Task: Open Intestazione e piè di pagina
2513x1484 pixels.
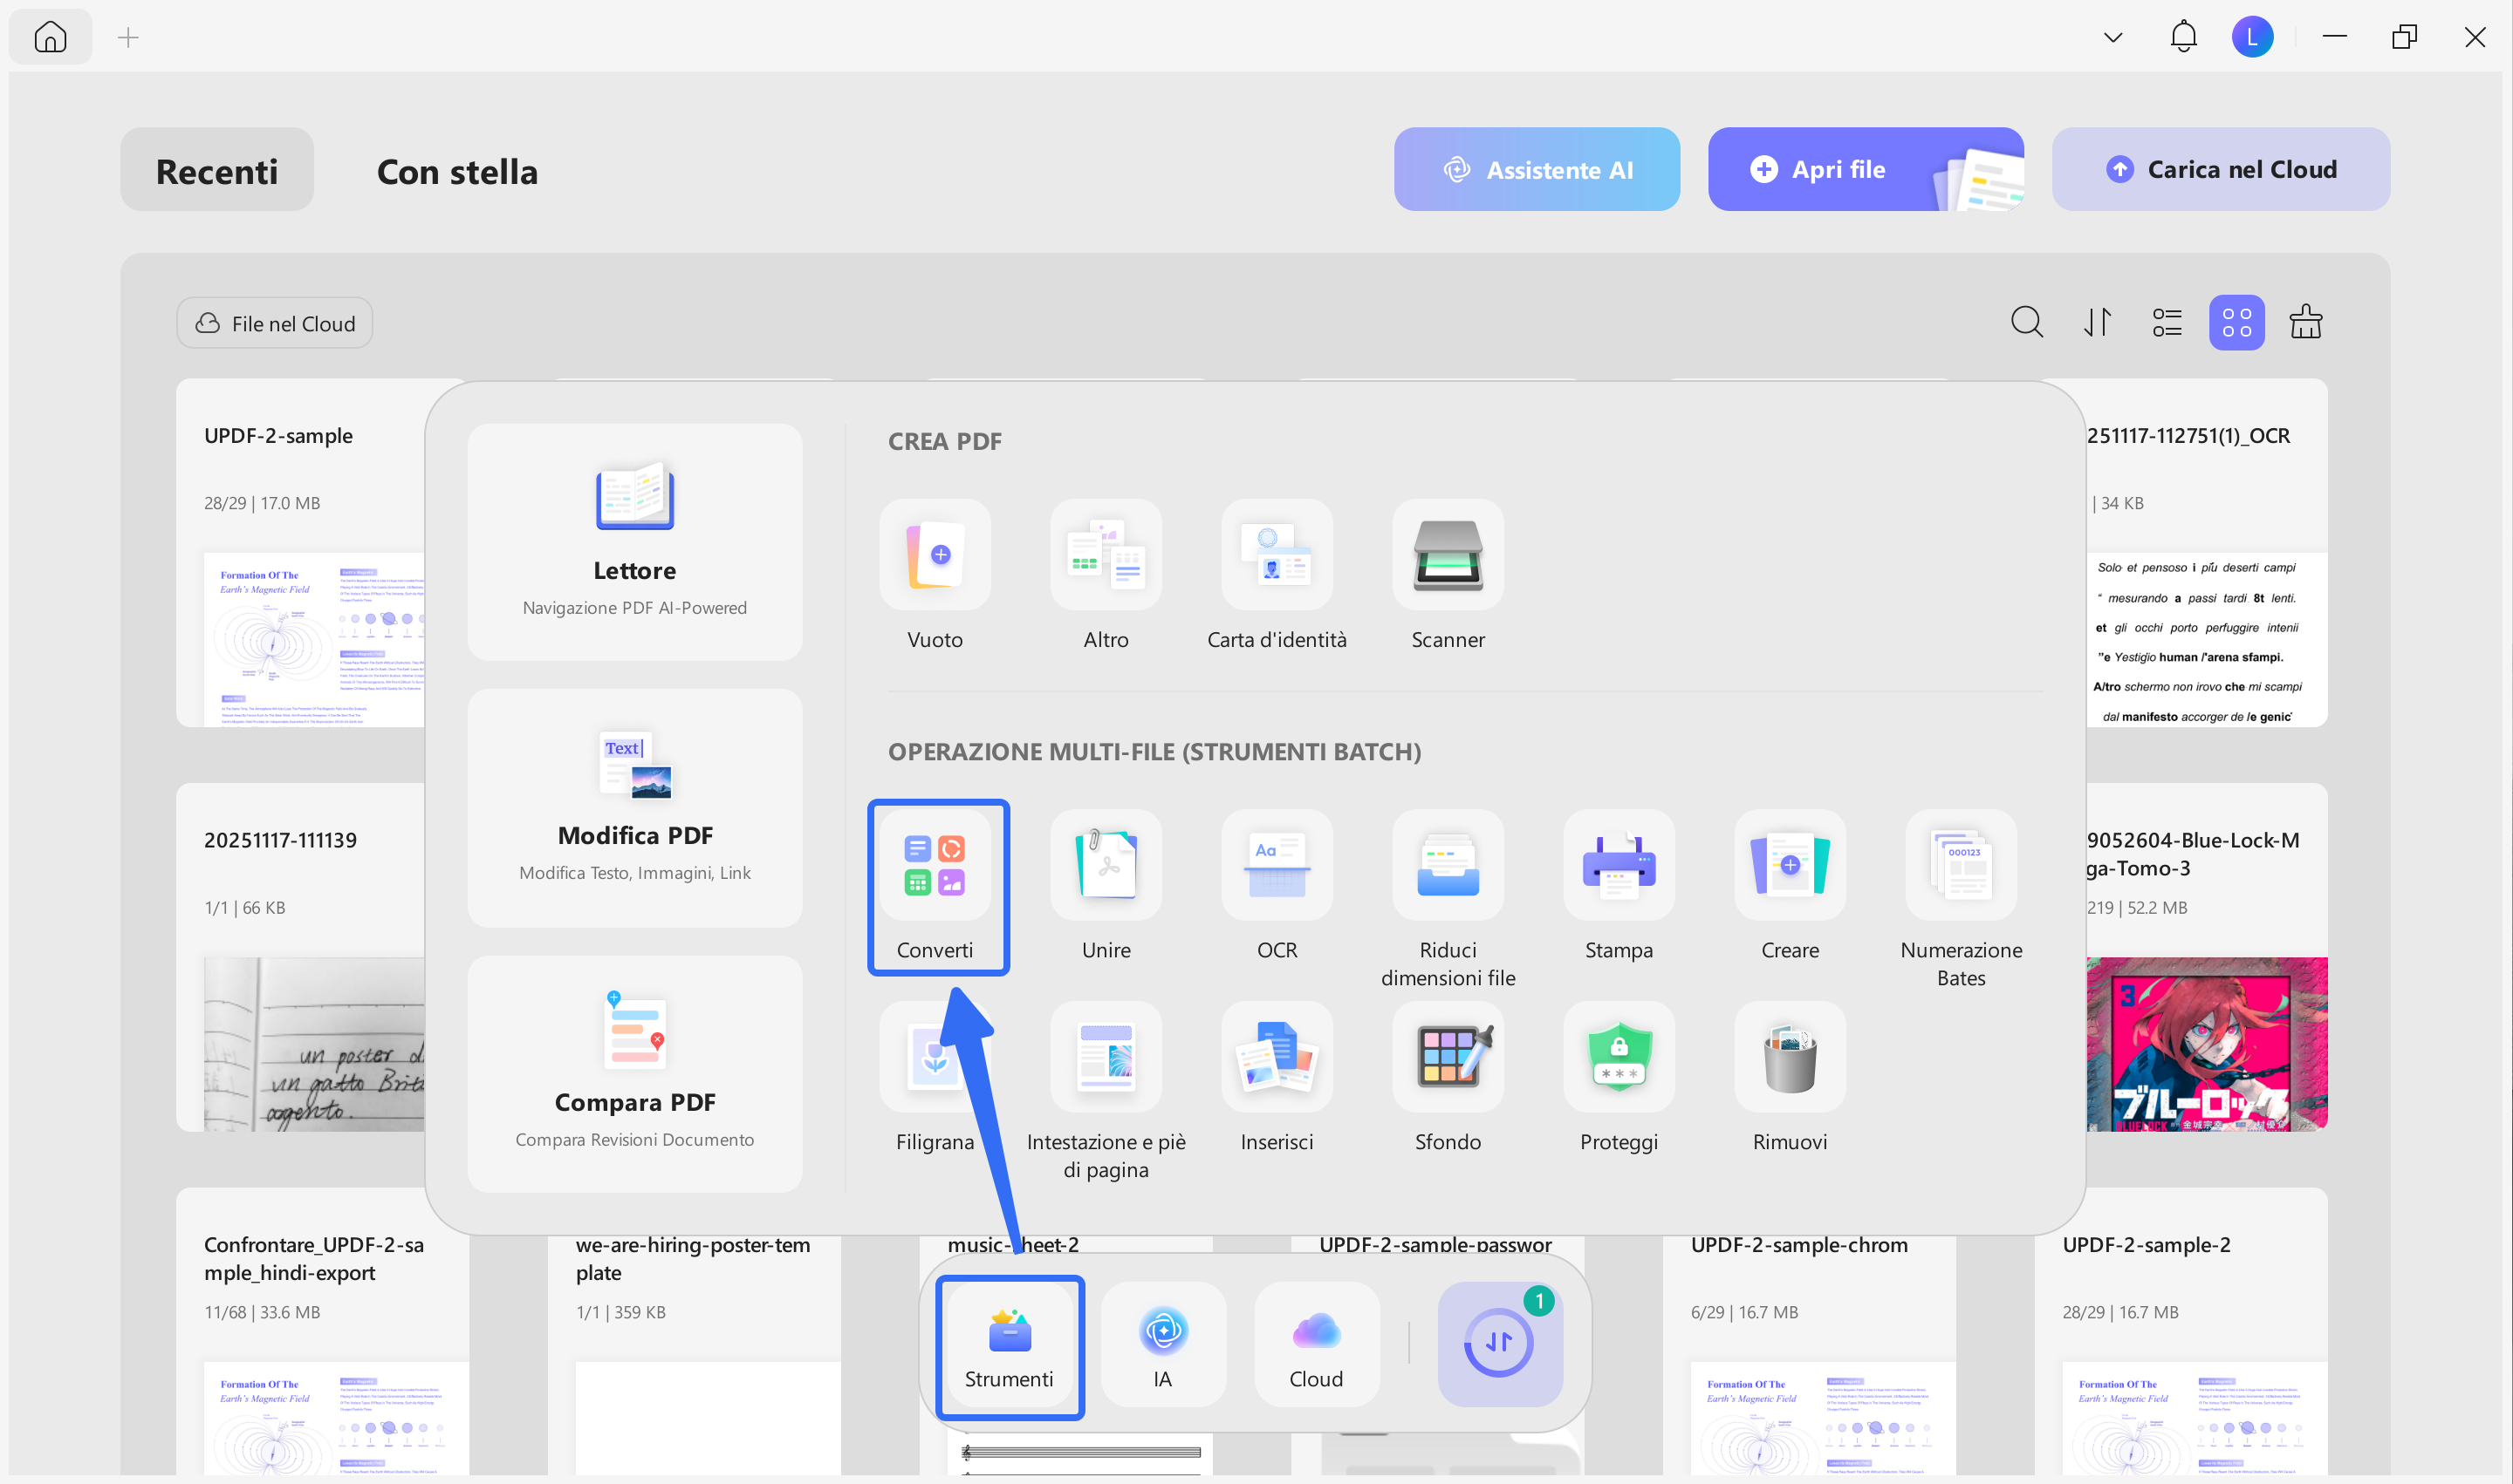Action: point(1106,1092)
